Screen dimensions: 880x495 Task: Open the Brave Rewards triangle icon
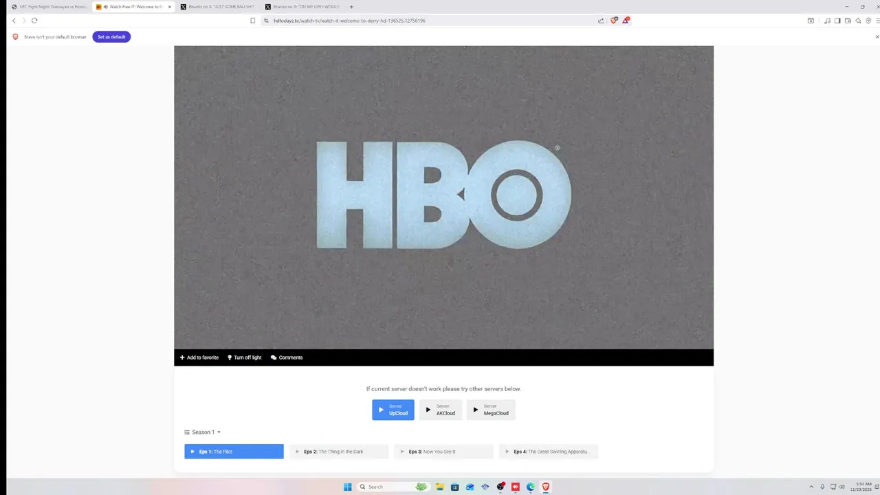point(626,21)
